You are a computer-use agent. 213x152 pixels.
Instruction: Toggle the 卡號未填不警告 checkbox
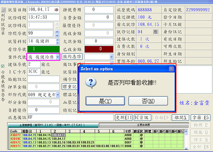pos(3,65)
